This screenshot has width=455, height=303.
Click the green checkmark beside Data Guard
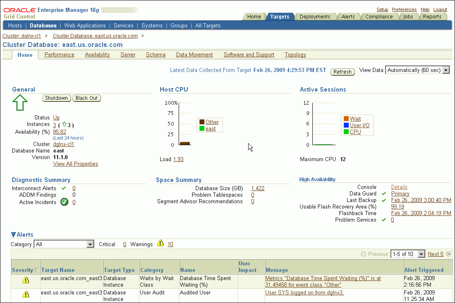pos(384,193)
